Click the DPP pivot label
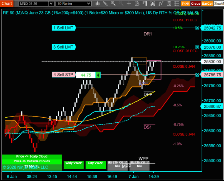This screenshot has width=224, height=181. (148, 95)
